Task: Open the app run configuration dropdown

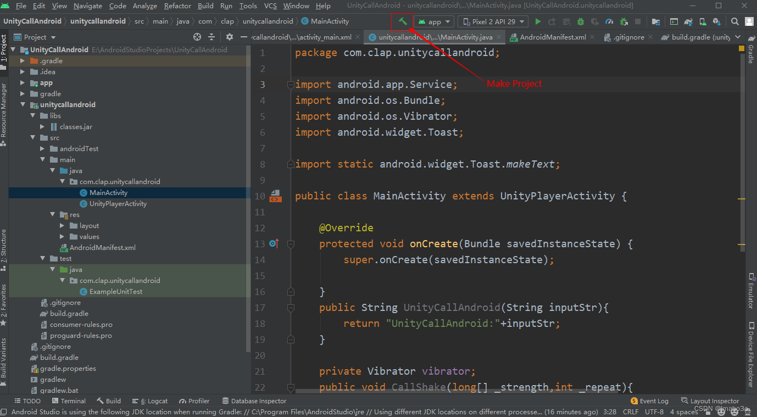Action: tap(433, 21)
